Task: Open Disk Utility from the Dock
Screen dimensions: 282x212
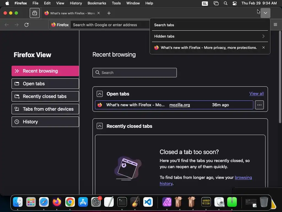Action: 219,202
